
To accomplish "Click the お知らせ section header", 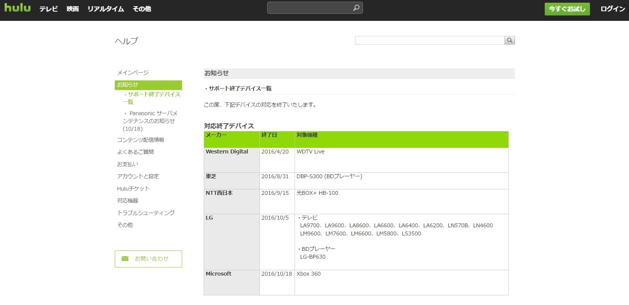I will pyautogui.click(x=359, y=73).
